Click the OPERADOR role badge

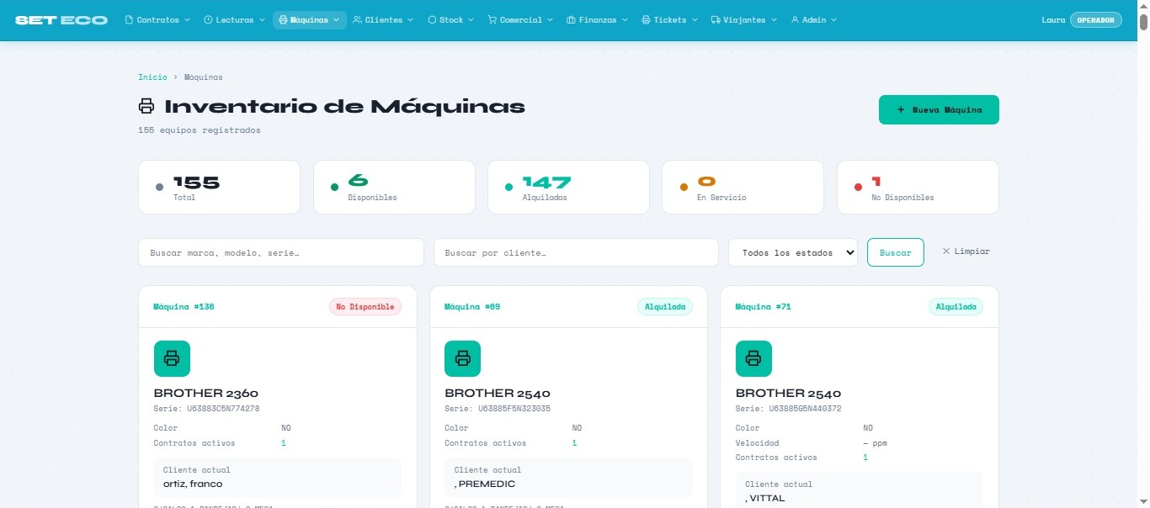click(1095, 19)
